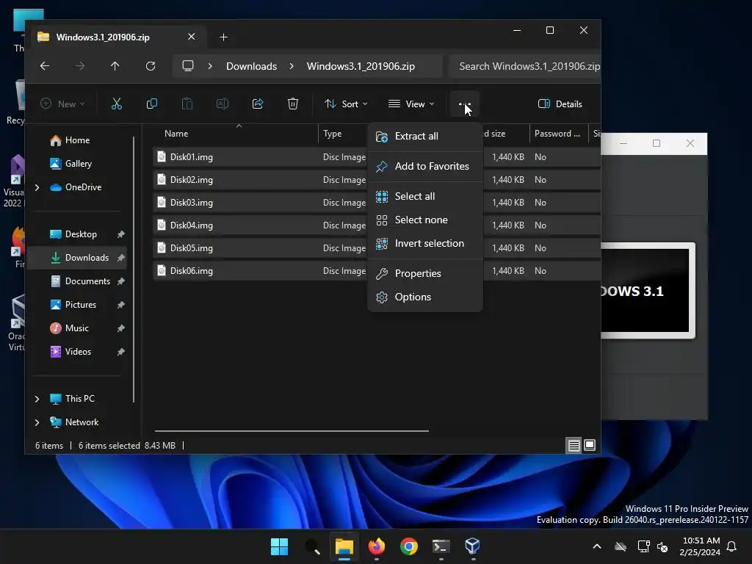Open Terminal from the taskbar
Viewport: 752px width, 564px height.
click(441, 546)
